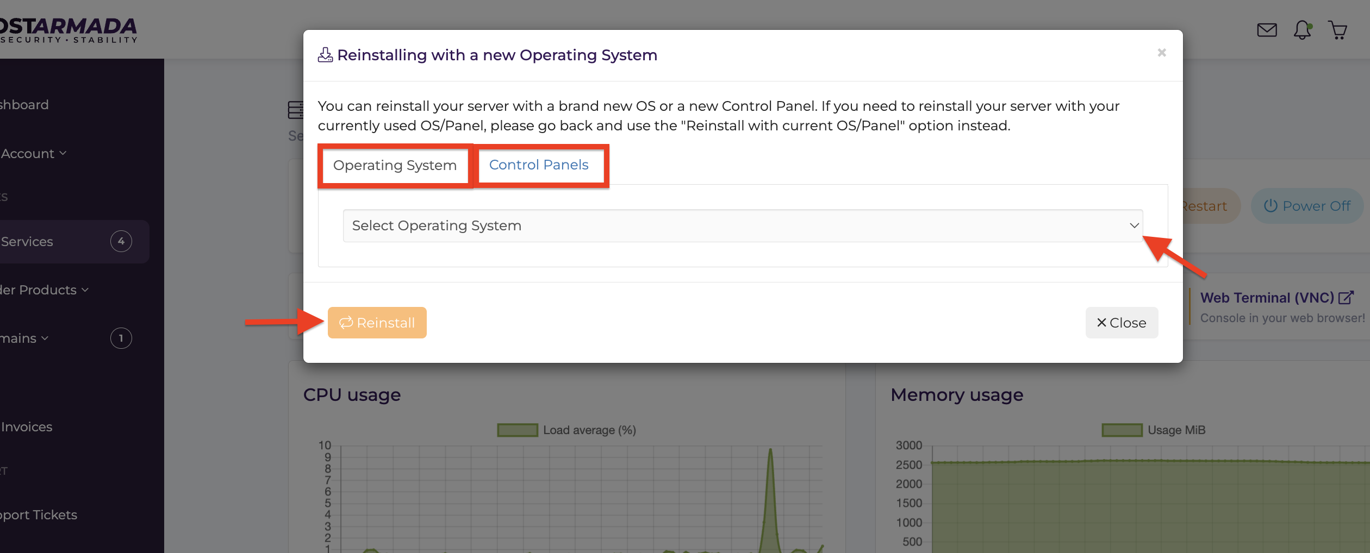The image size is (1370, 553).
Task: Open Invoices in the sidebar
Action: pyautogui.click(x=26, y=427)
